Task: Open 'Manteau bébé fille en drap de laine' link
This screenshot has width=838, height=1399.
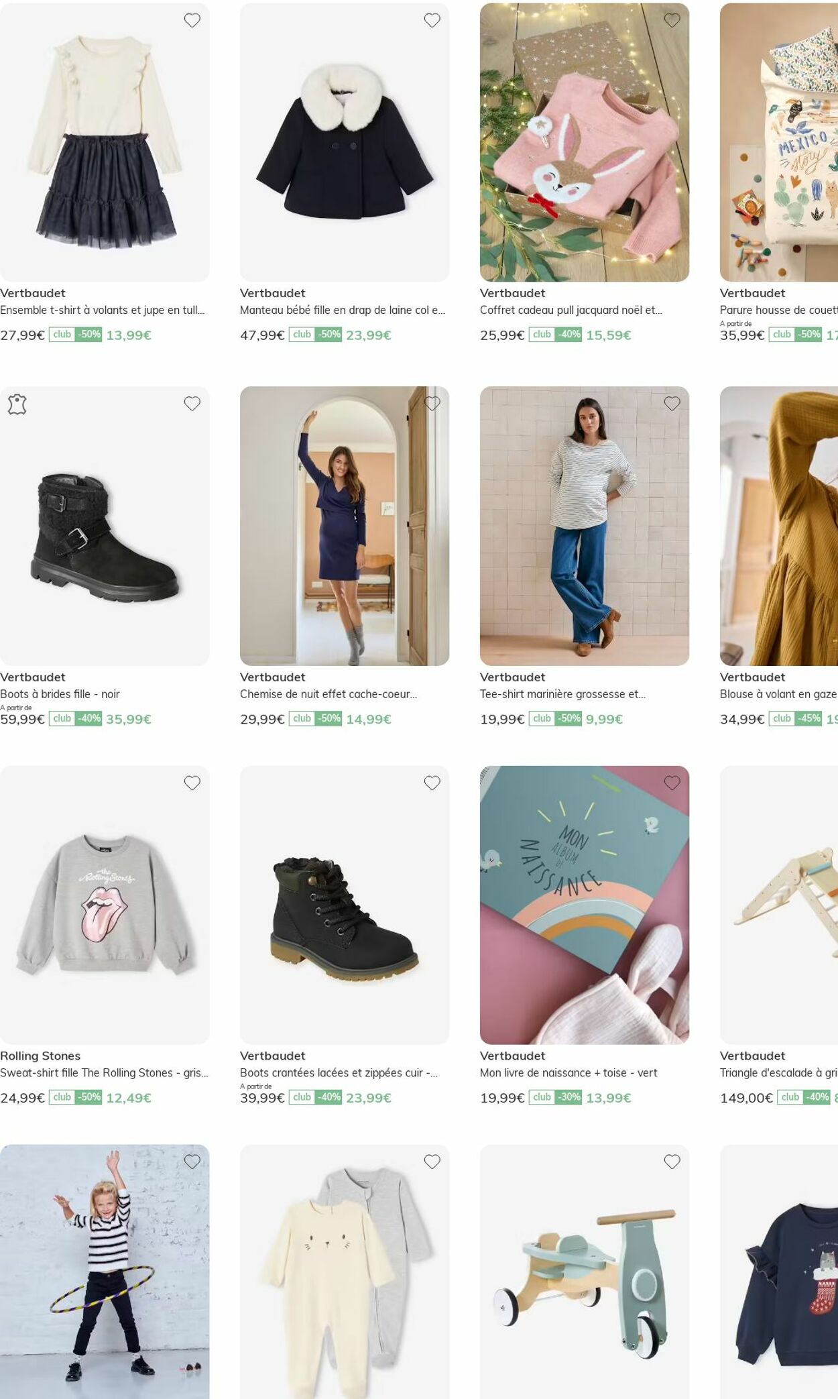Action: 343,310
